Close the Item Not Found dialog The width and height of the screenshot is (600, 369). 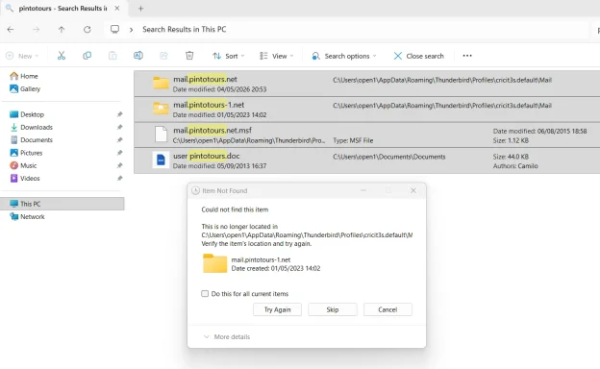[413, 190]
